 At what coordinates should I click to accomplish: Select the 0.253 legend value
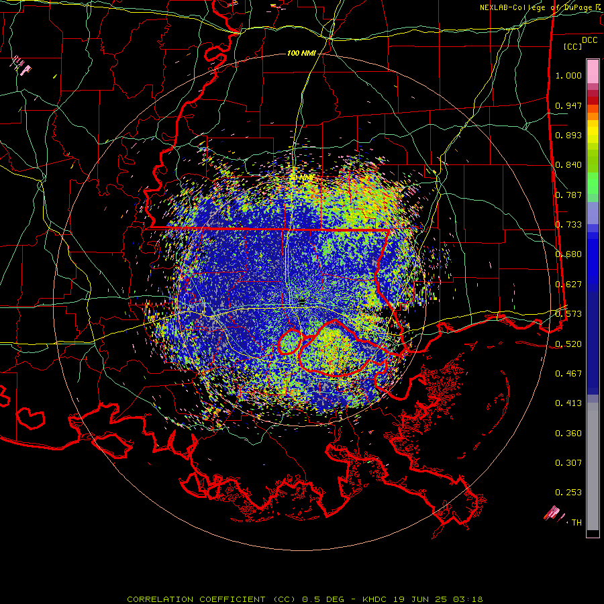[x=568, y=493]
